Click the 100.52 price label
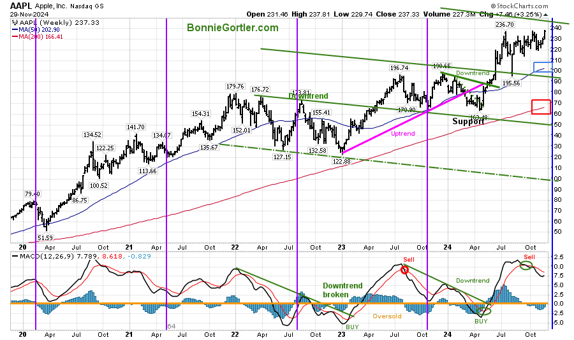 coord(98,185)
